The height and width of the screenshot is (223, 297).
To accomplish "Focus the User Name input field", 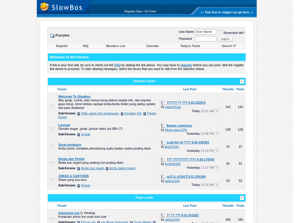I will tap(206, 32).
